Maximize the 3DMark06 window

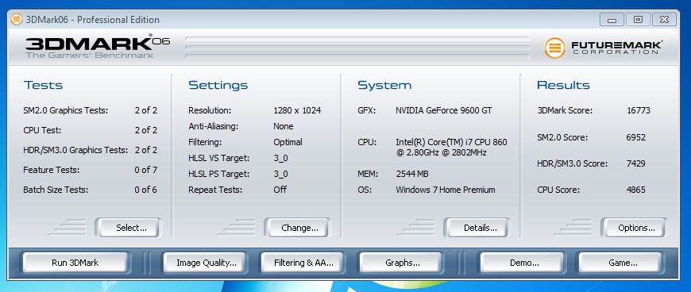[637, 20]
